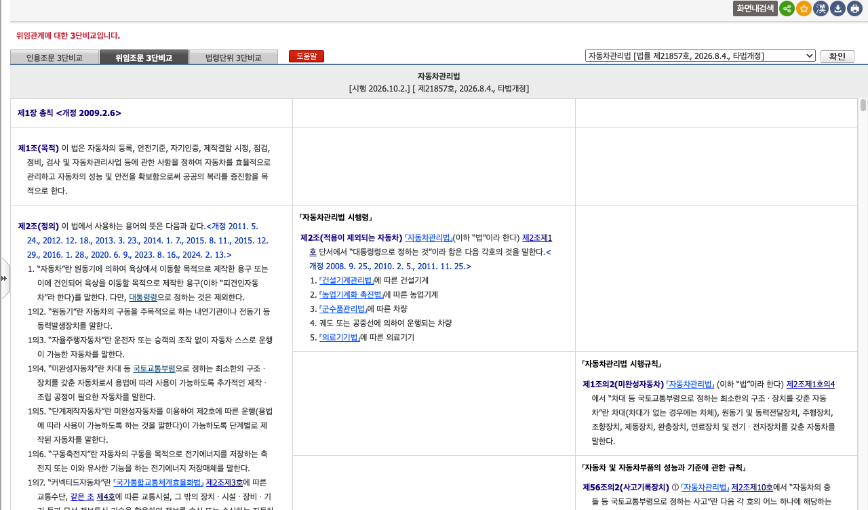The image size is (868, 510).
Task: Open the 화면내검색 search button
Action: click(x=755, y=9)
